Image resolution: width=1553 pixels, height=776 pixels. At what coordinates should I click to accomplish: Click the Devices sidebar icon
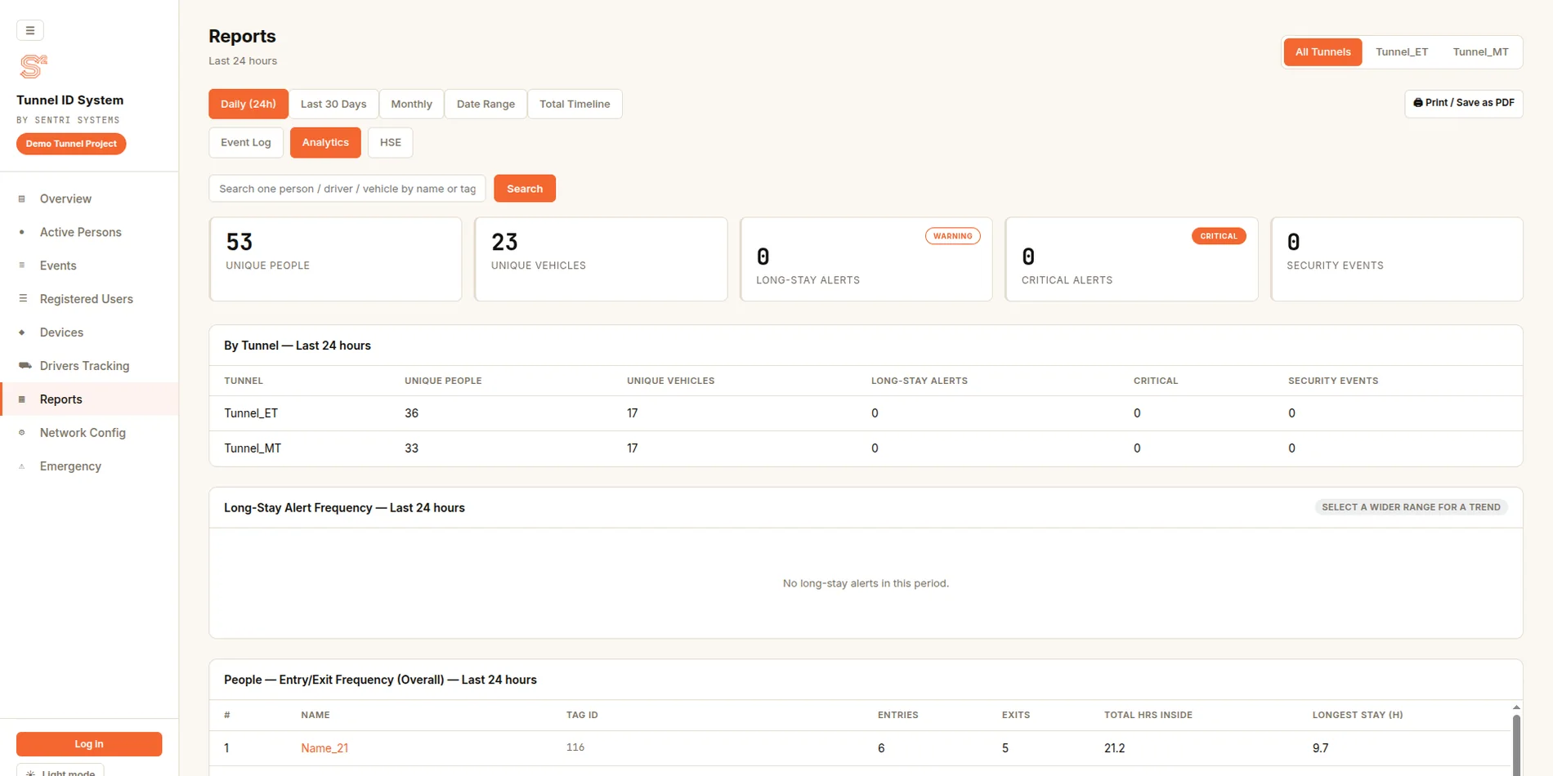22,332
